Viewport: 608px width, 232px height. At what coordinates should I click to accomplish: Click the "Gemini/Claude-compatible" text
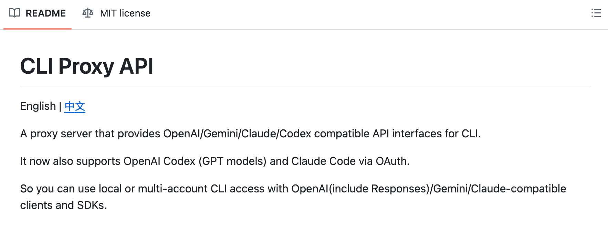pyautogui.click(x=500, y=189)
